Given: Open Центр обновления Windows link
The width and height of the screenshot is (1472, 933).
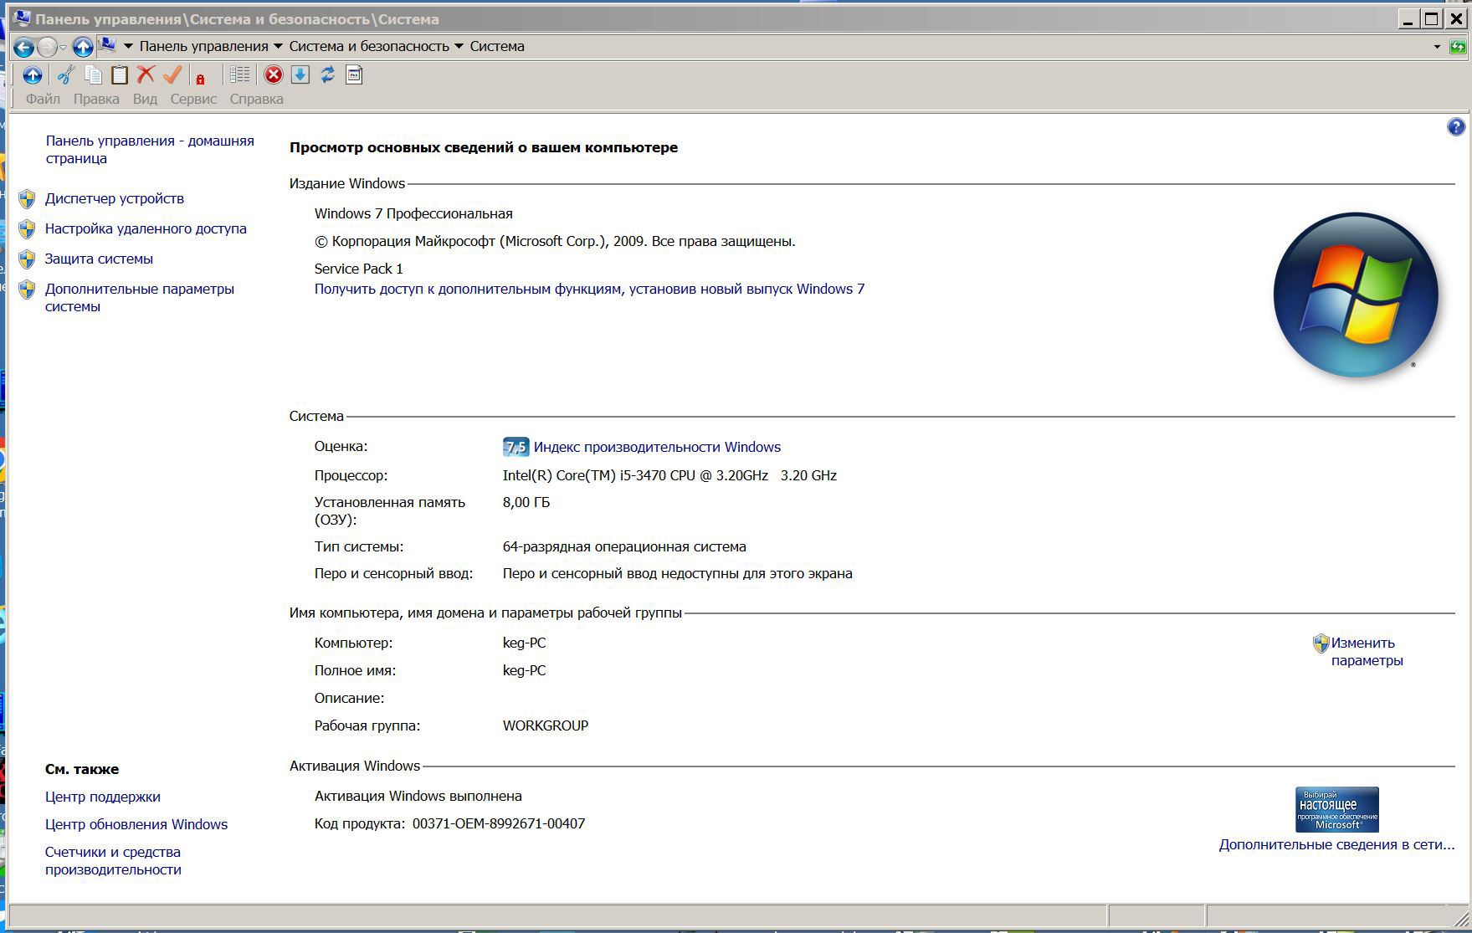Looking at the screenshot, I should pyautogui.click(x=136, y=824).
